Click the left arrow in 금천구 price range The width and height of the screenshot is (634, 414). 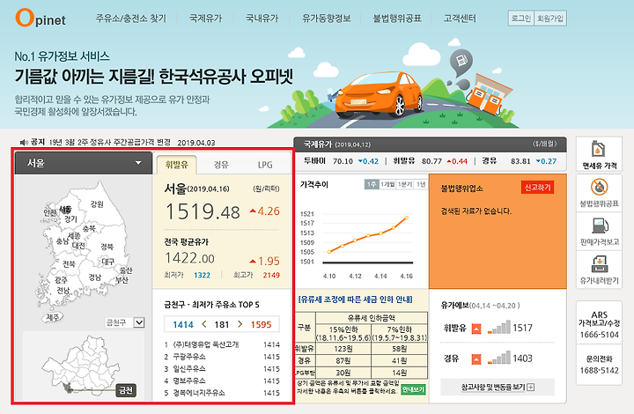pyautogui.click(x=204, y=324)
